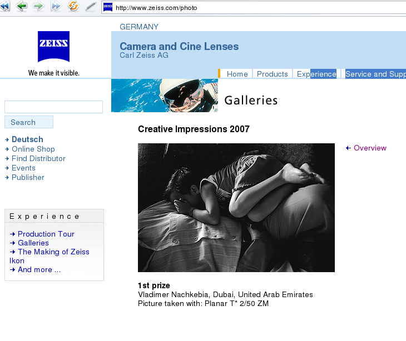This screenshot has height=341, width=406.
Task: Switch language via Deutsch link
Action: (x=27, y=139)
